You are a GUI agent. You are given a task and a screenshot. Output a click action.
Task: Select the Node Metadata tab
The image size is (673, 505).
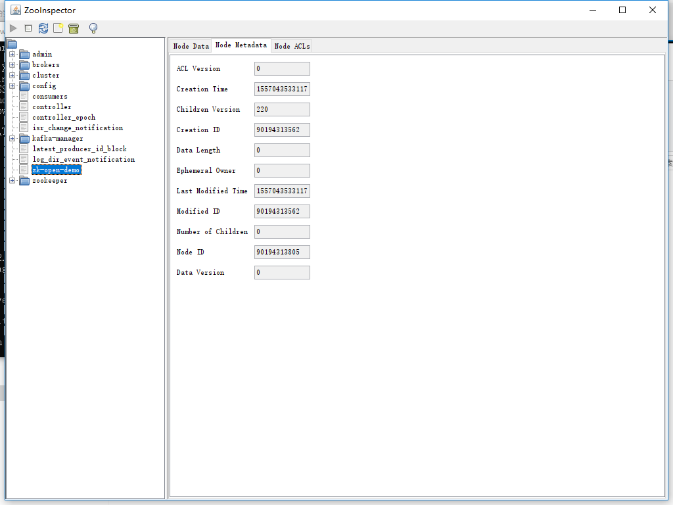(x=241, y=45)
